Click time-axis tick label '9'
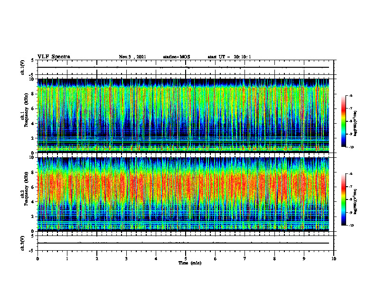This screenshot has height=290, width=376. pos(304,259)
